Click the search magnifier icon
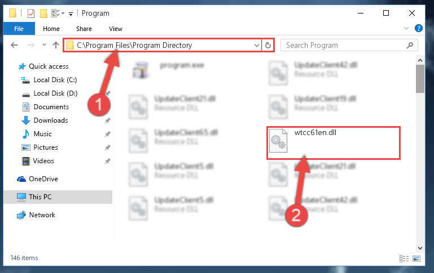This screenshot has height=273, width=434. 410,45
